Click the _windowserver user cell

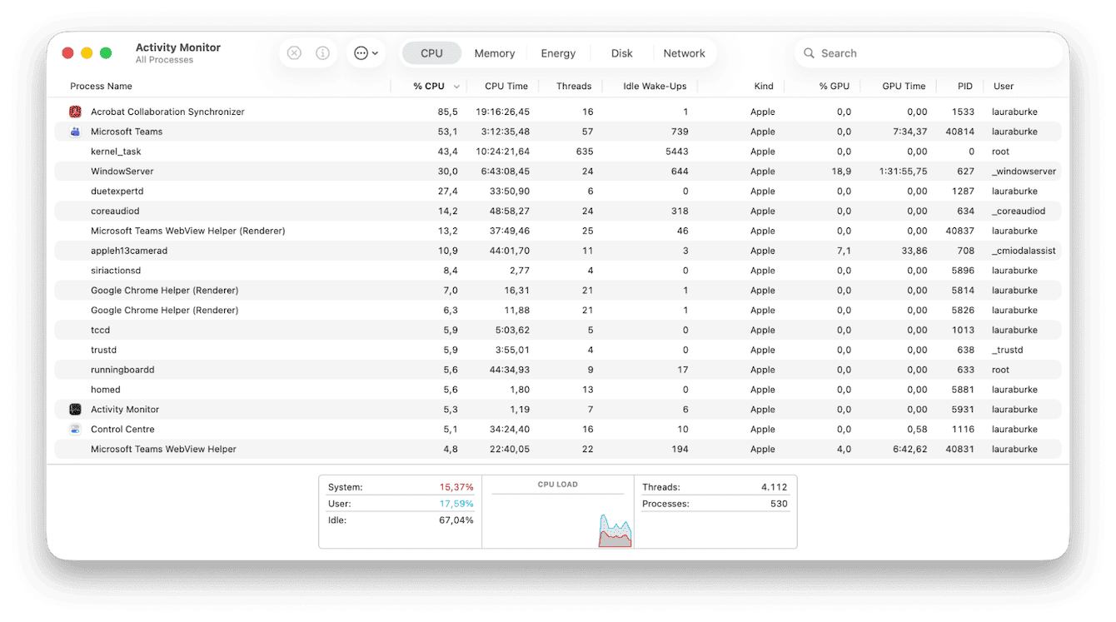tap(1024, 172)
